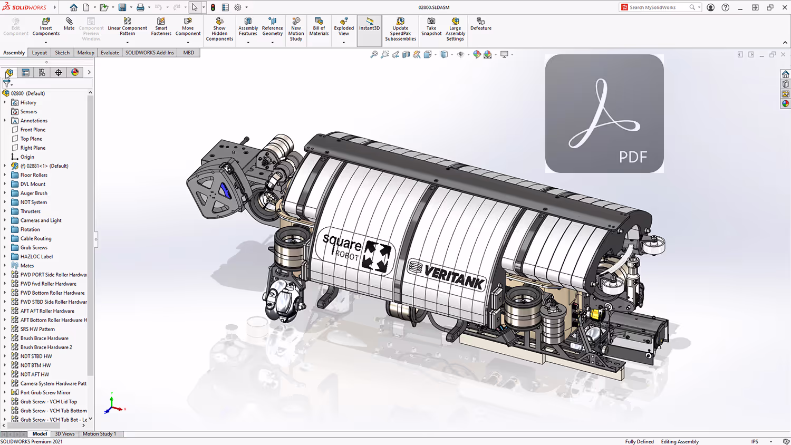This screenshot has width=791, height=445.
Task: Click Linear Component Pattern tool
Action: pos(127,27)
